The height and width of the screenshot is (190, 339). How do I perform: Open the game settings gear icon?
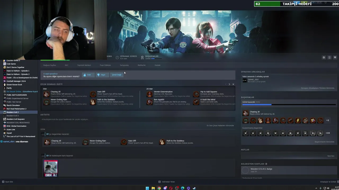(324, 57)
